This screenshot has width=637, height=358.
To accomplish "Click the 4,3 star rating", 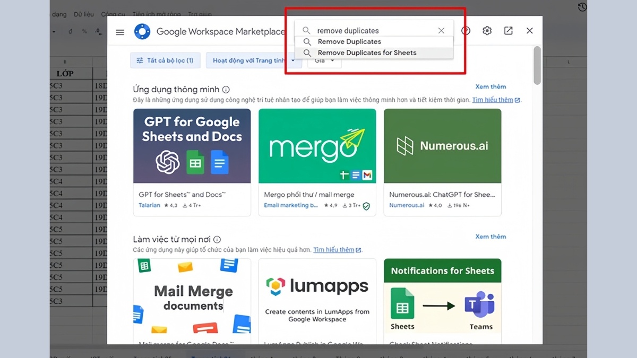I will pyautogui.click(x=170, y=205).
